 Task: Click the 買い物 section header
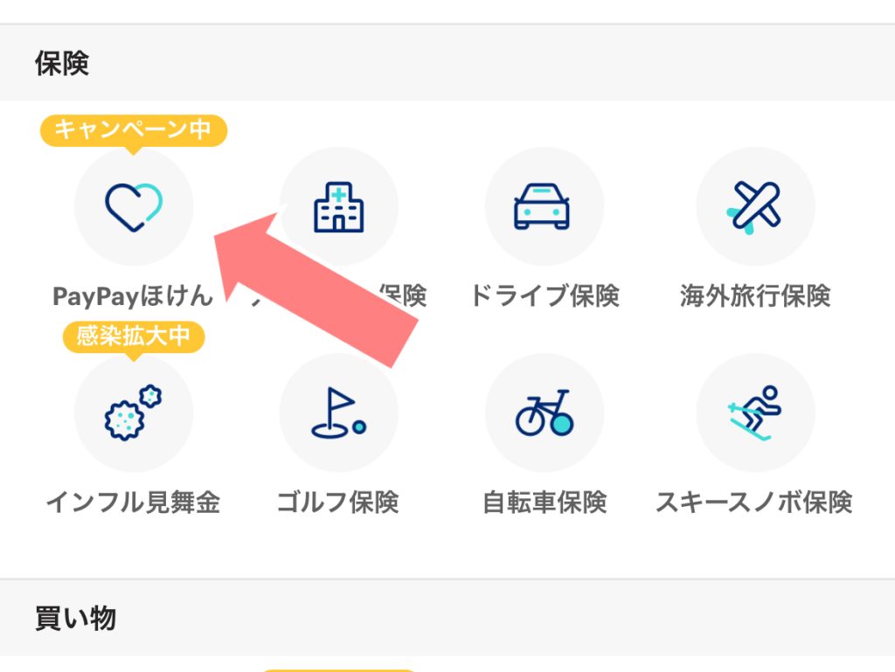pyautogui.click(x=75, y=619)
